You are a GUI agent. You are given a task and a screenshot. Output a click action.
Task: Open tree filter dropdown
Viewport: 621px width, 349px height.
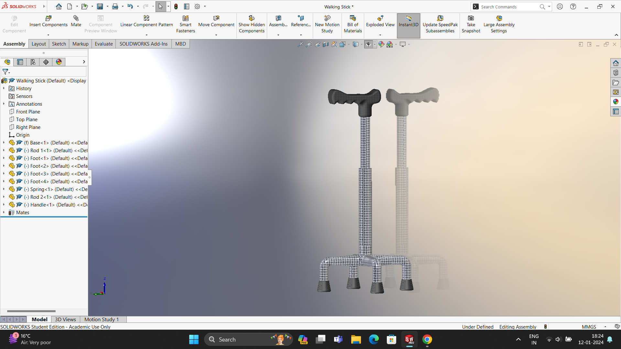[x=6, y=72]
